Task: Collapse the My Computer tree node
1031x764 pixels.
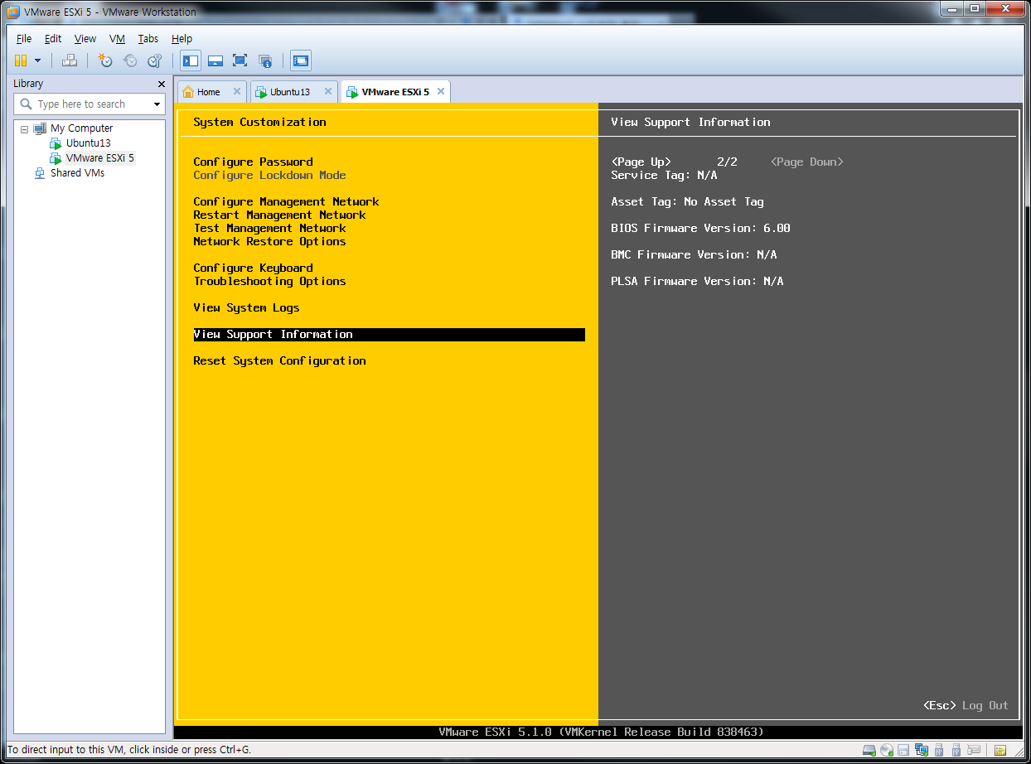Action: click(x=25, y=128)
